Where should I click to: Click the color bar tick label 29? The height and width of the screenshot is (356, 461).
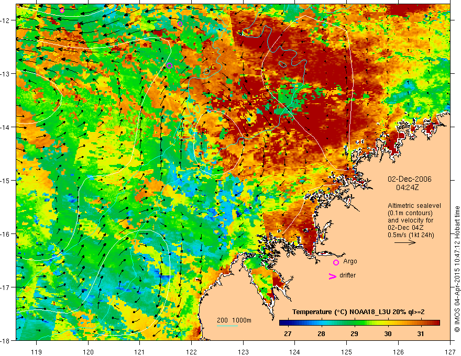(354, 333)
